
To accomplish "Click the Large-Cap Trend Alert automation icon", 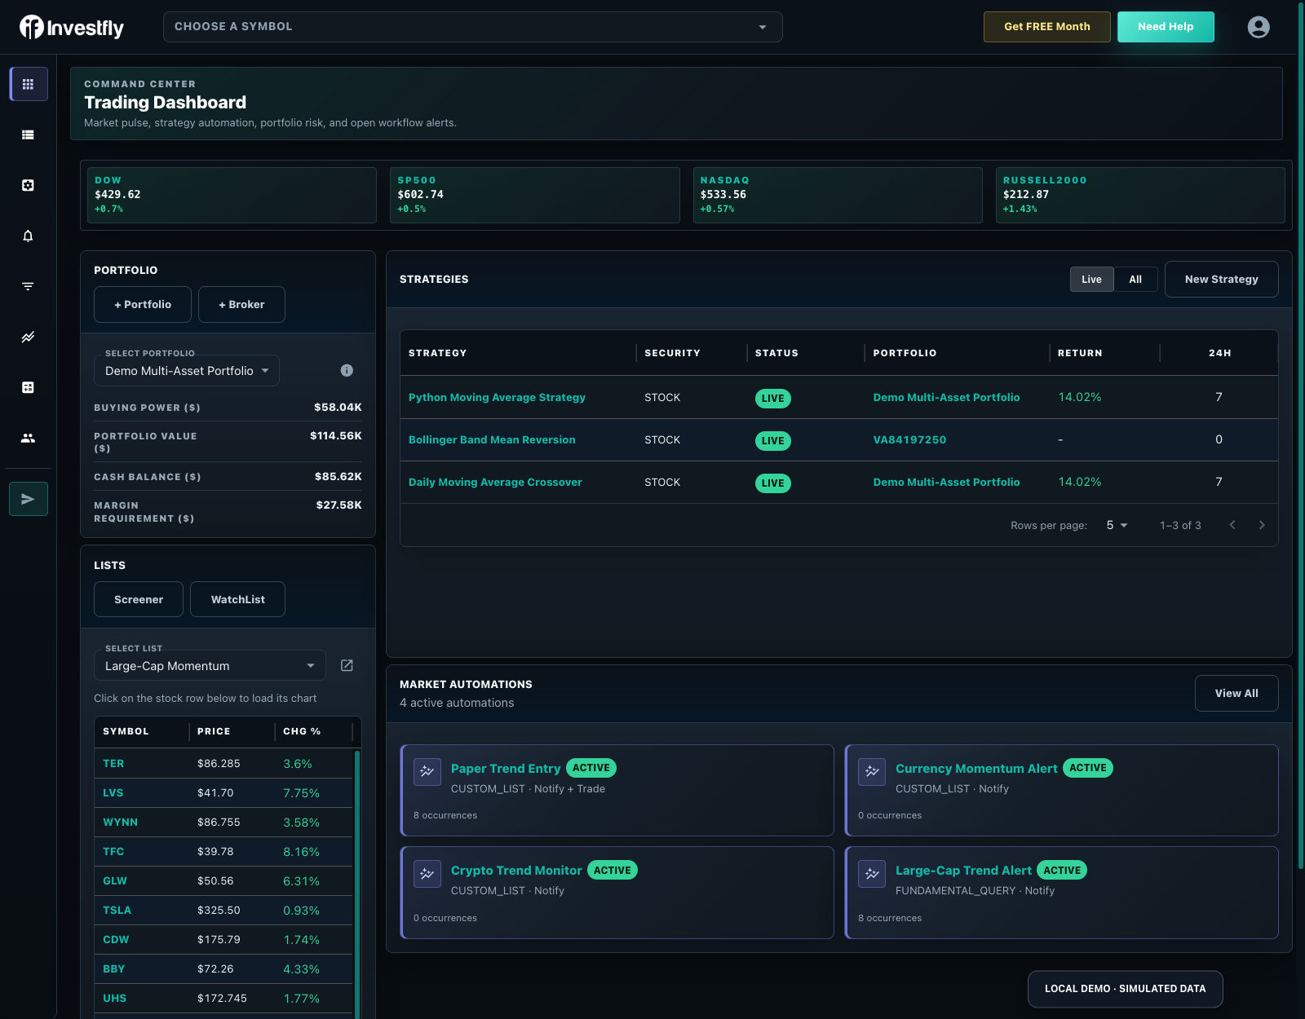I will (x=872, y=874).
